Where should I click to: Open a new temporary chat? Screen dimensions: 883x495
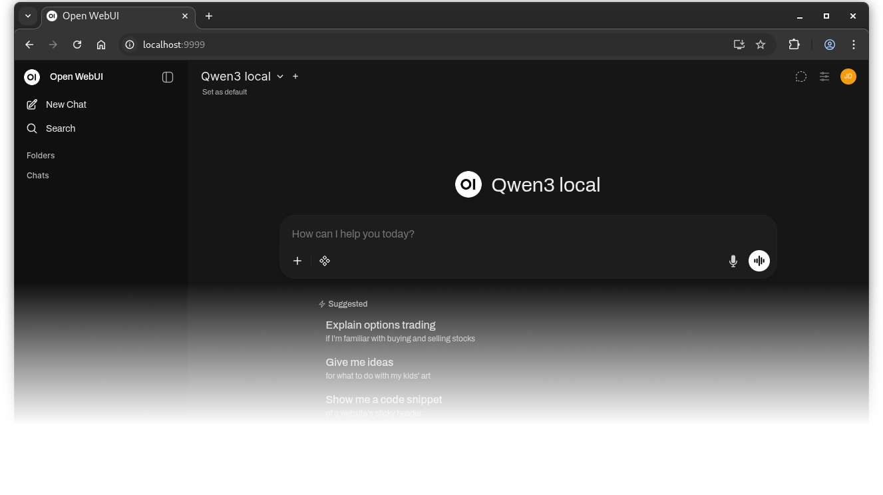click(800, 77)
